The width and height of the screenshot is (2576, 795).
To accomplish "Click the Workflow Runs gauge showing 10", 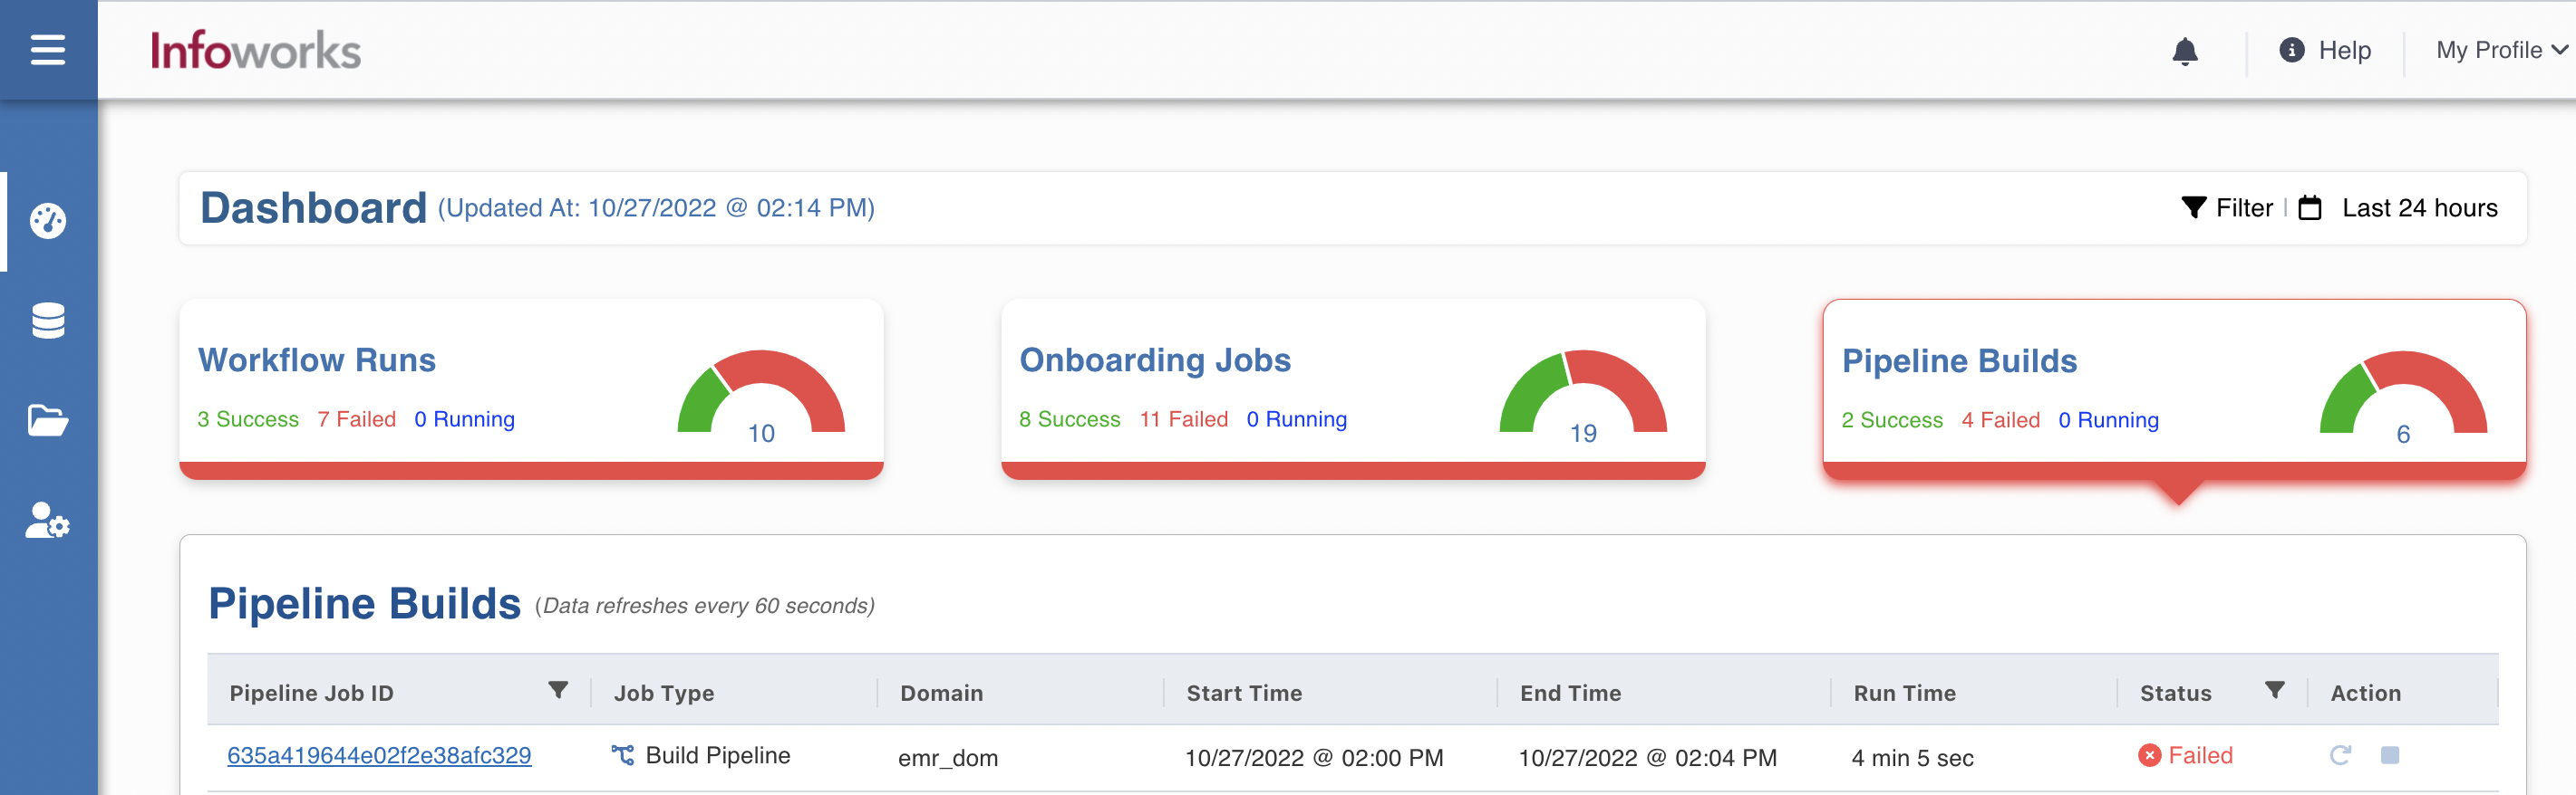I will point(761,397).
